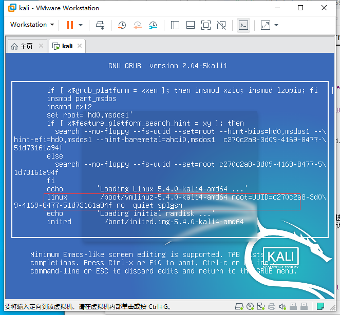Click the 'else' line in the GRUB script
340x315 pixels.
pyautogui.click(x=55, y=156)
